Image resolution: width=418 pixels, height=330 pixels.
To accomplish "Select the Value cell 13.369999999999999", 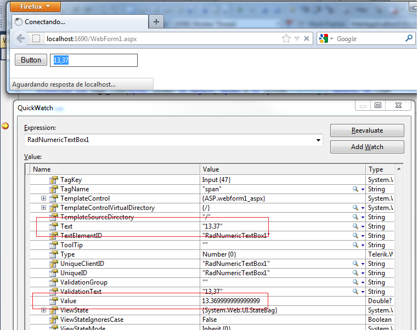I will (231, 301).
